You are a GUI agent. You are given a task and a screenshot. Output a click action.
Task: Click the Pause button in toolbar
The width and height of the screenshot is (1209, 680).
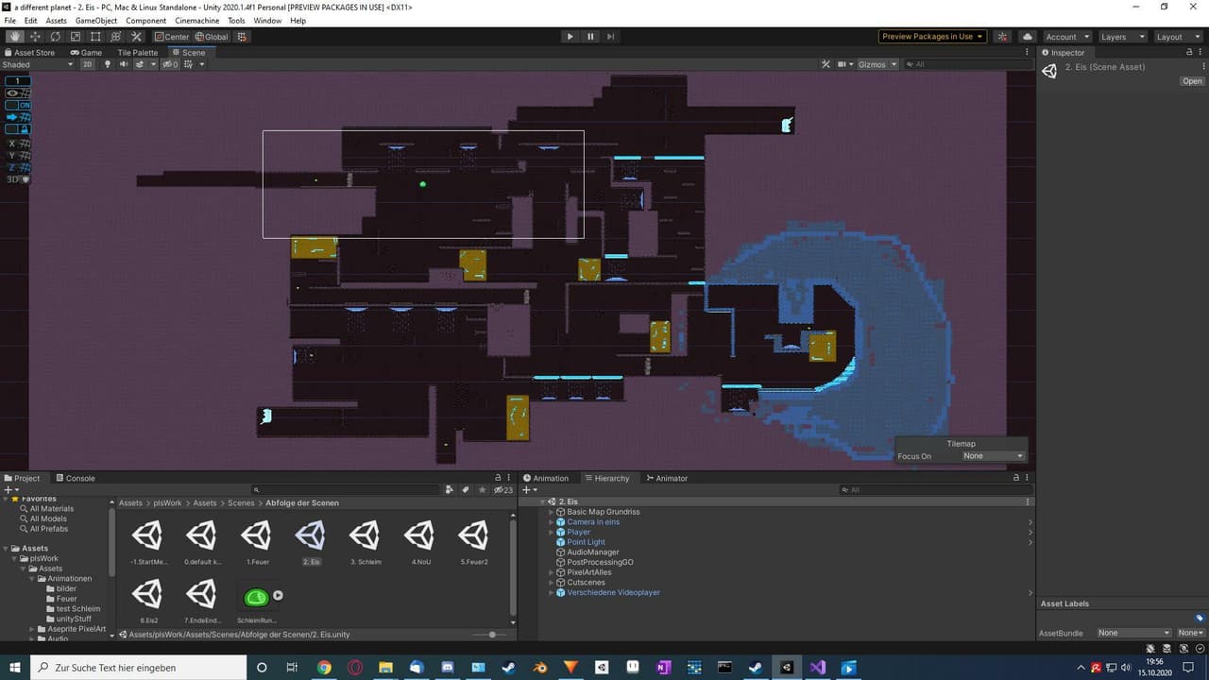coord(590,37)
